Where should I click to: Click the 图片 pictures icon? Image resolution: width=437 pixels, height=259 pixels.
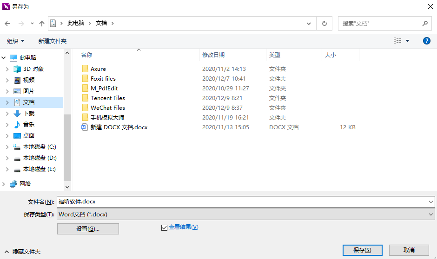pos(17,91)
